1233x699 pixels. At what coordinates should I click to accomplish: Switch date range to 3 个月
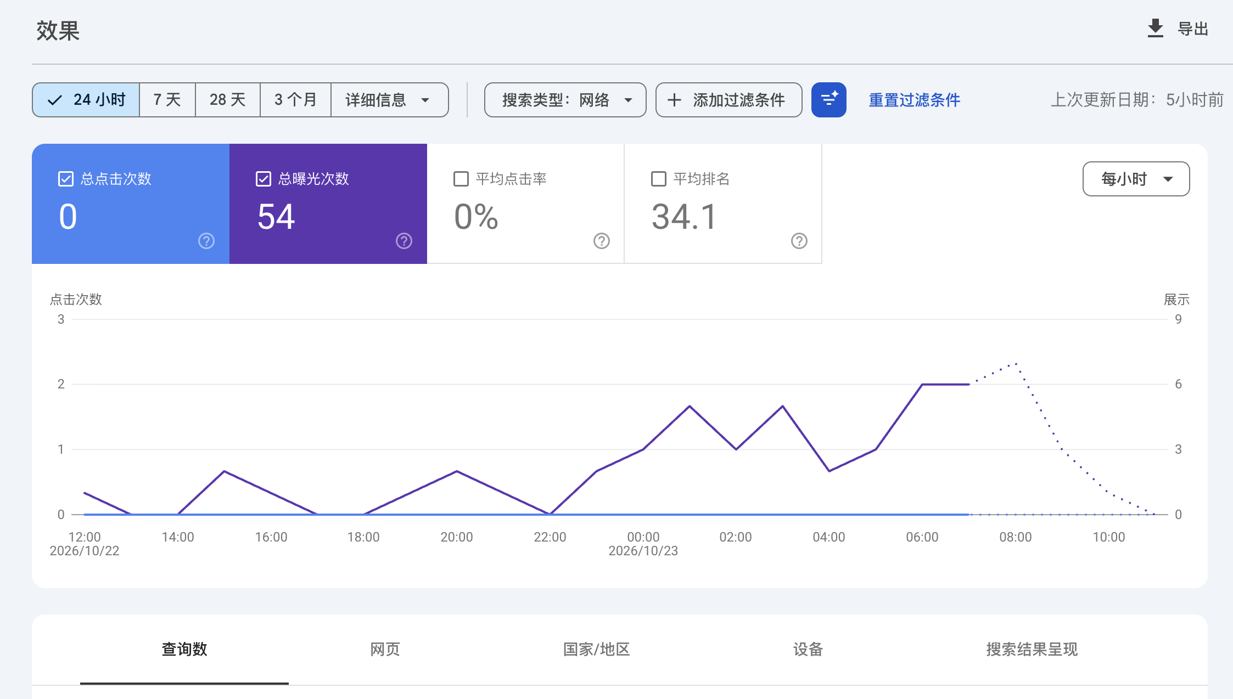tap(296, 100)
